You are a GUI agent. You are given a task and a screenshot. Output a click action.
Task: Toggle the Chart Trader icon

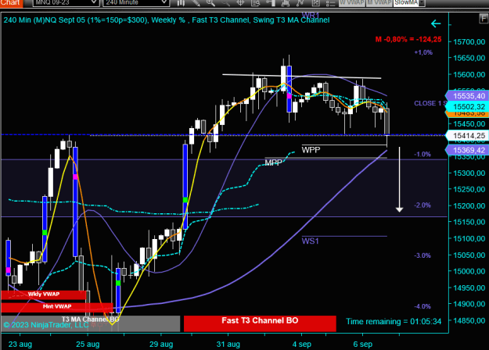pyautogui.click(x=271, y=3)
